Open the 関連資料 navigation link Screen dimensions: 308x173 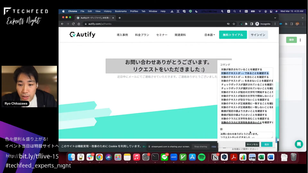[x=180, y=35]
